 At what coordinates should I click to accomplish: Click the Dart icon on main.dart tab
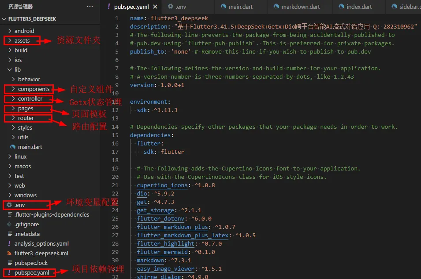224,7
